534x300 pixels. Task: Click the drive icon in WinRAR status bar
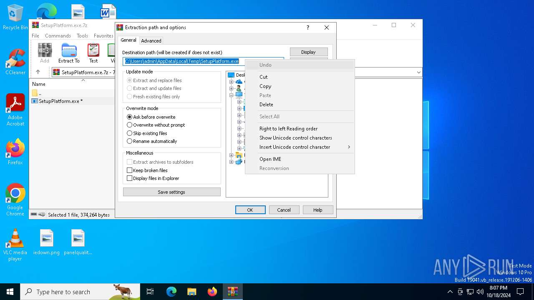tap(34, 215)
